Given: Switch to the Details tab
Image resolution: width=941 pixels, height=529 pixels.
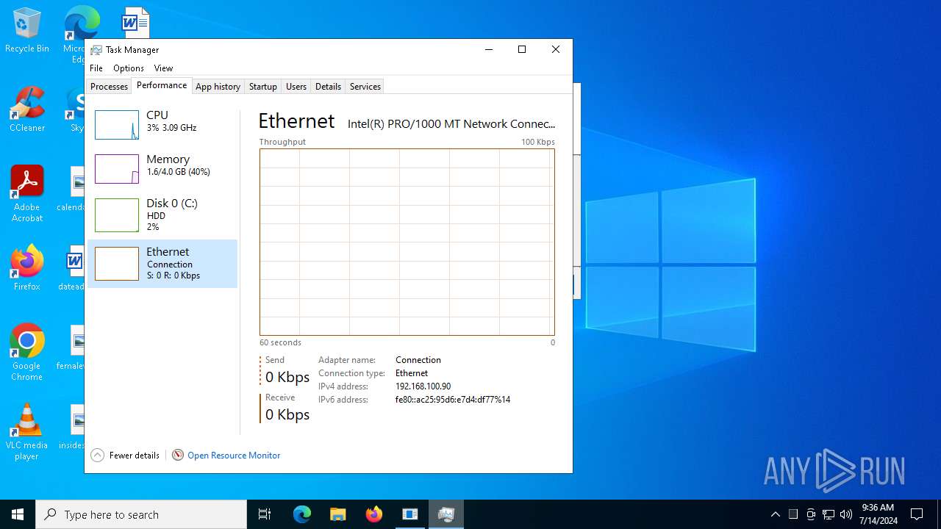Looking at the screenshot, I should click(x=328, y=87).
